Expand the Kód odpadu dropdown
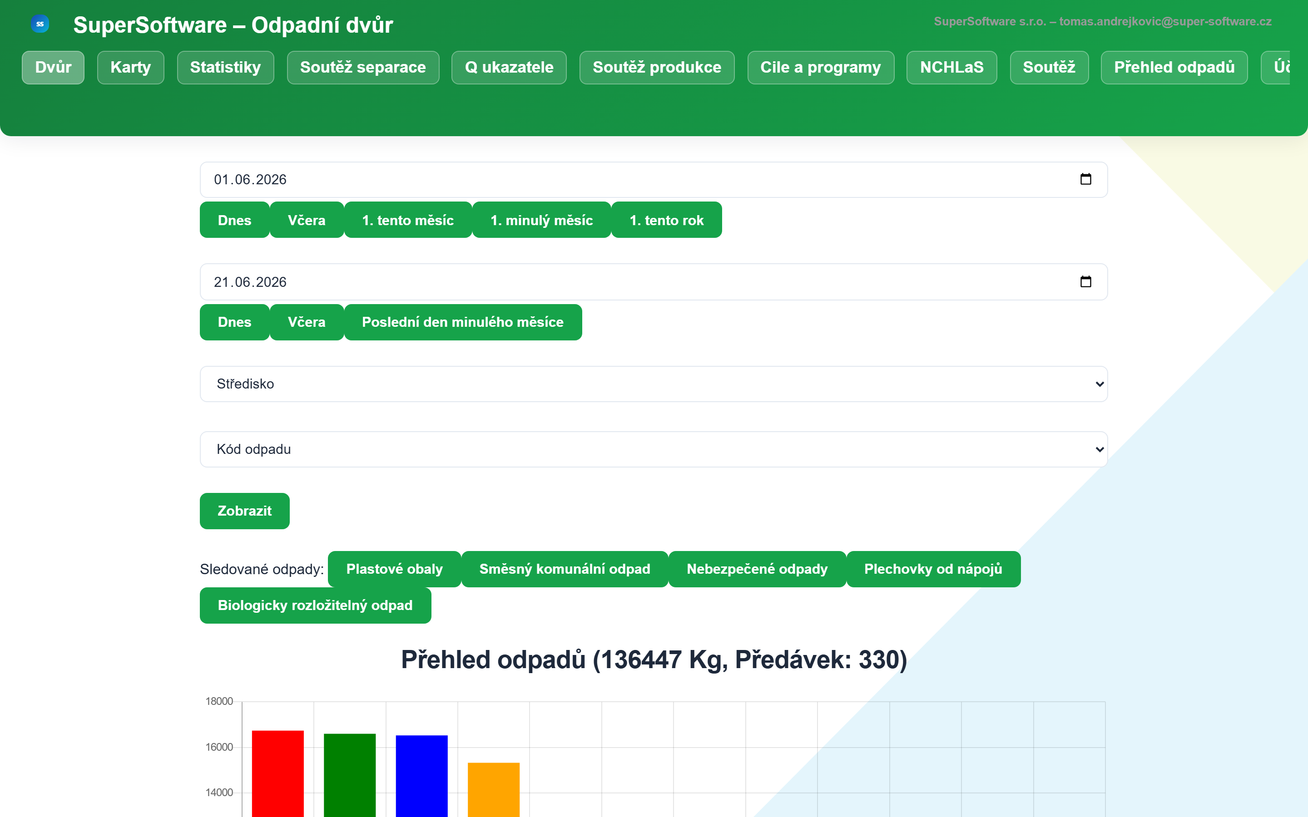This screenshot has height=817, width=1308. click(654, 449)
